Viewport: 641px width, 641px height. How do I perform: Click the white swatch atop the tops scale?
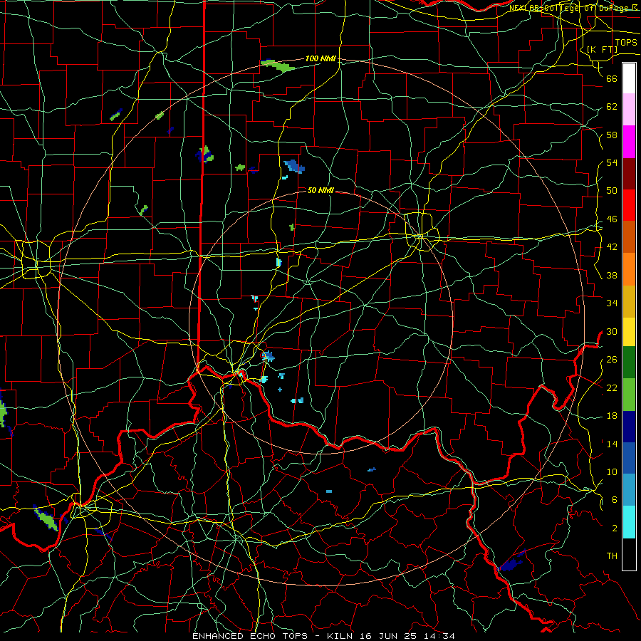[629, 78]
